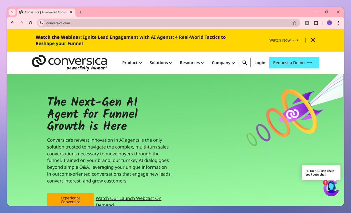Open the tab search dropdown arrow

pyautogui.click(x=12, y=12)
